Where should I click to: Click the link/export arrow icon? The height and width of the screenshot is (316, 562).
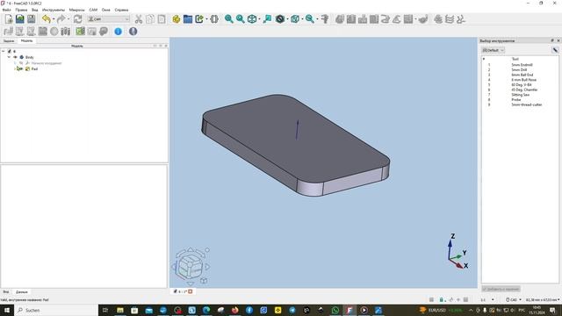[199, 19]
